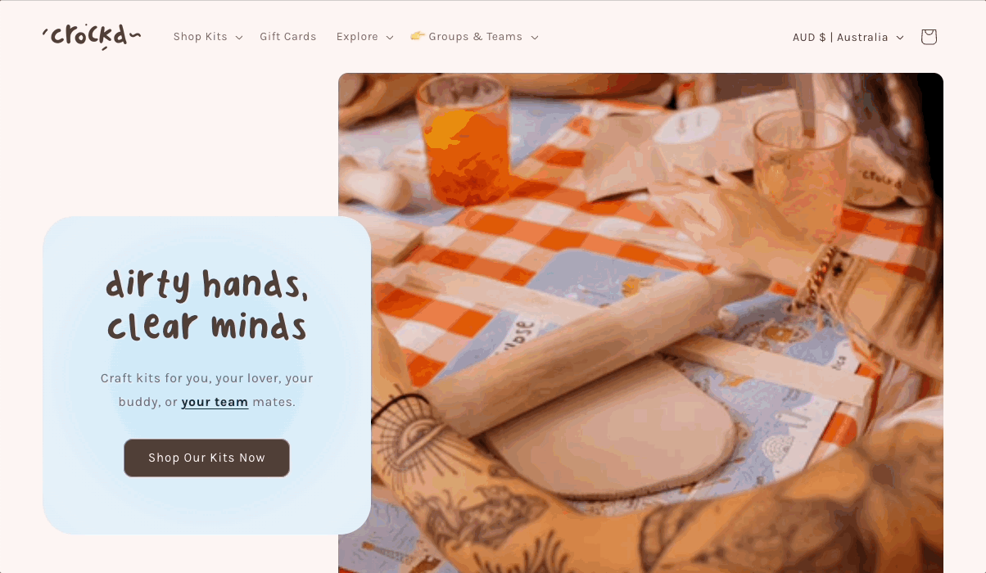Open the Explore menu label

(357, 37)
